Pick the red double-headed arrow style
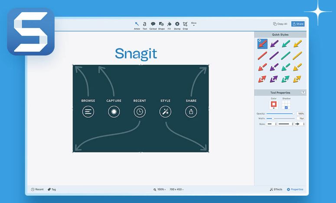This screenshot has height=203, width=336. [x=262, y=79]
